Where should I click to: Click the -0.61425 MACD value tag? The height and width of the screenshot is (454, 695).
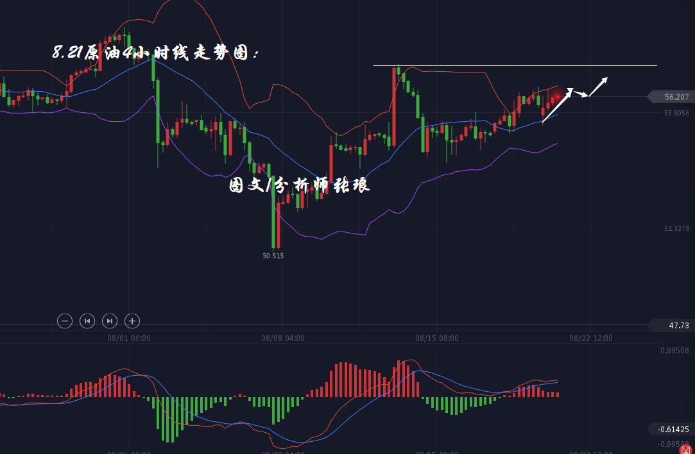tap(673, 430)
